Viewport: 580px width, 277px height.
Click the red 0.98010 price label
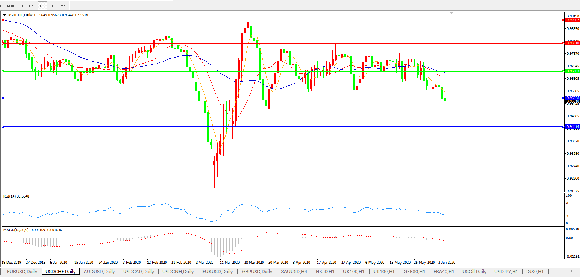click(x=572, y=43)
